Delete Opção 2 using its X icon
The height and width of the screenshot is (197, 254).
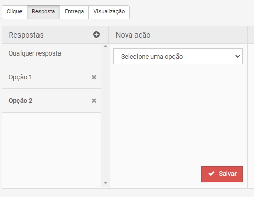[94, 101]
